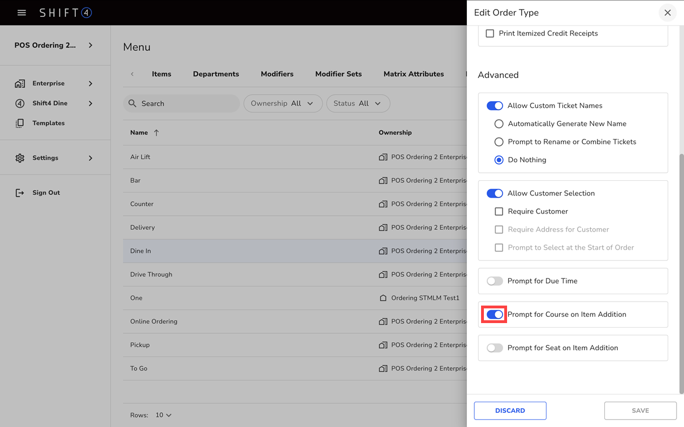Click the ownership icon in Counter row
Image resolution: width=684 pixels, height=427 pixels.
[383, 204]
